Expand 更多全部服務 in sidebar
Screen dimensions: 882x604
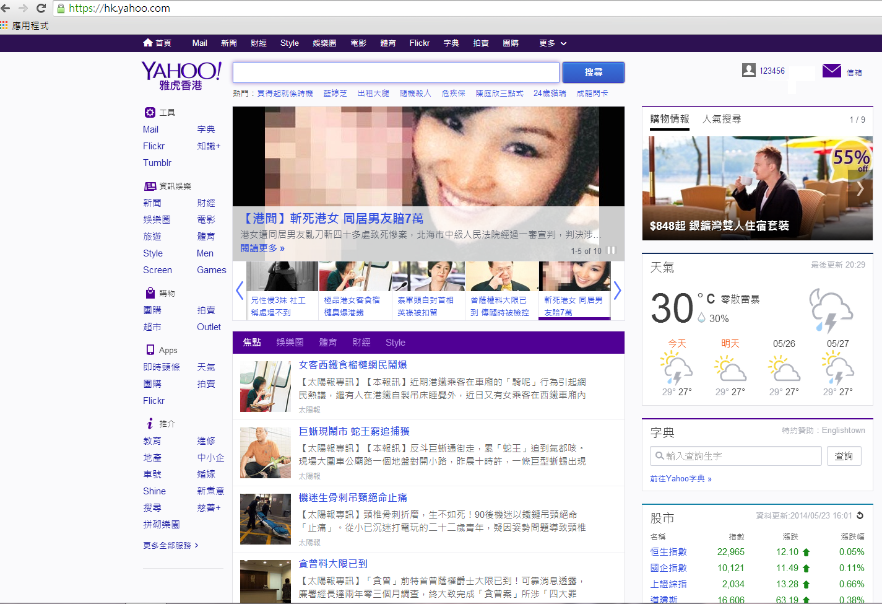pos(171,545)
